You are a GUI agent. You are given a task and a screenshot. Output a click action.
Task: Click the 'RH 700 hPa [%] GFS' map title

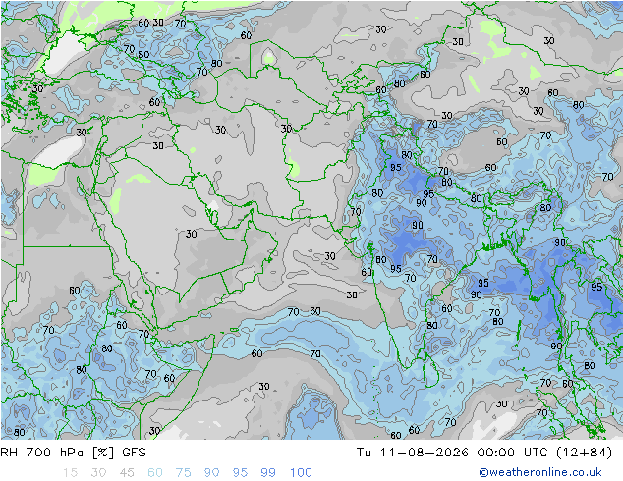point(73,452)
